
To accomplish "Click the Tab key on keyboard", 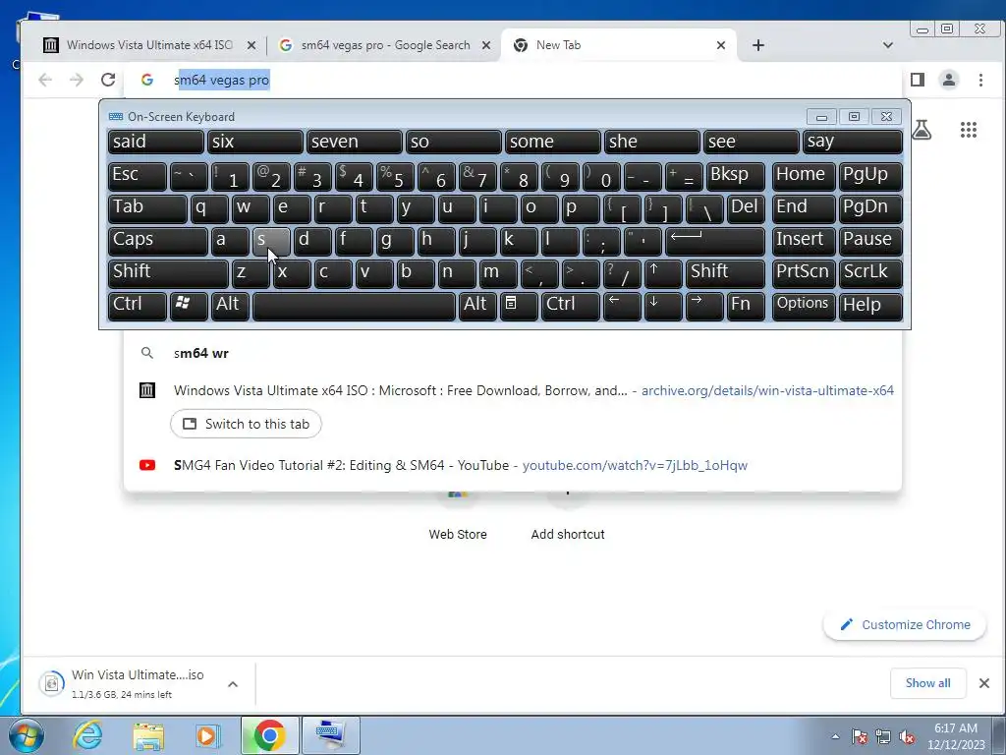I will point(147,208).
